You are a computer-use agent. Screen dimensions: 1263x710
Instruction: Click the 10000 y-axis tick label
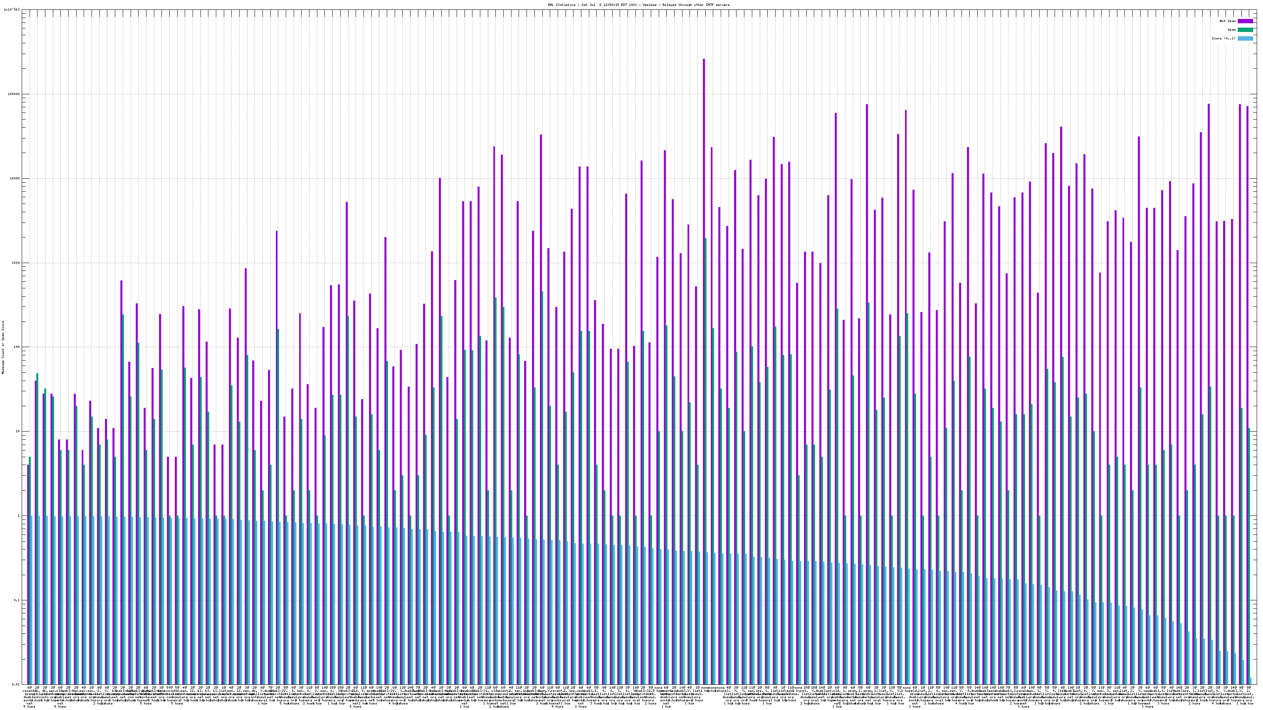coord(15,178)
